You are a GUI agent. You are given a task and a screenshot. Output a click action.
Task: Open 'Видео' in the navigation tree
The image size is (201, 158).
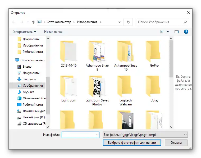click(24, 67)
